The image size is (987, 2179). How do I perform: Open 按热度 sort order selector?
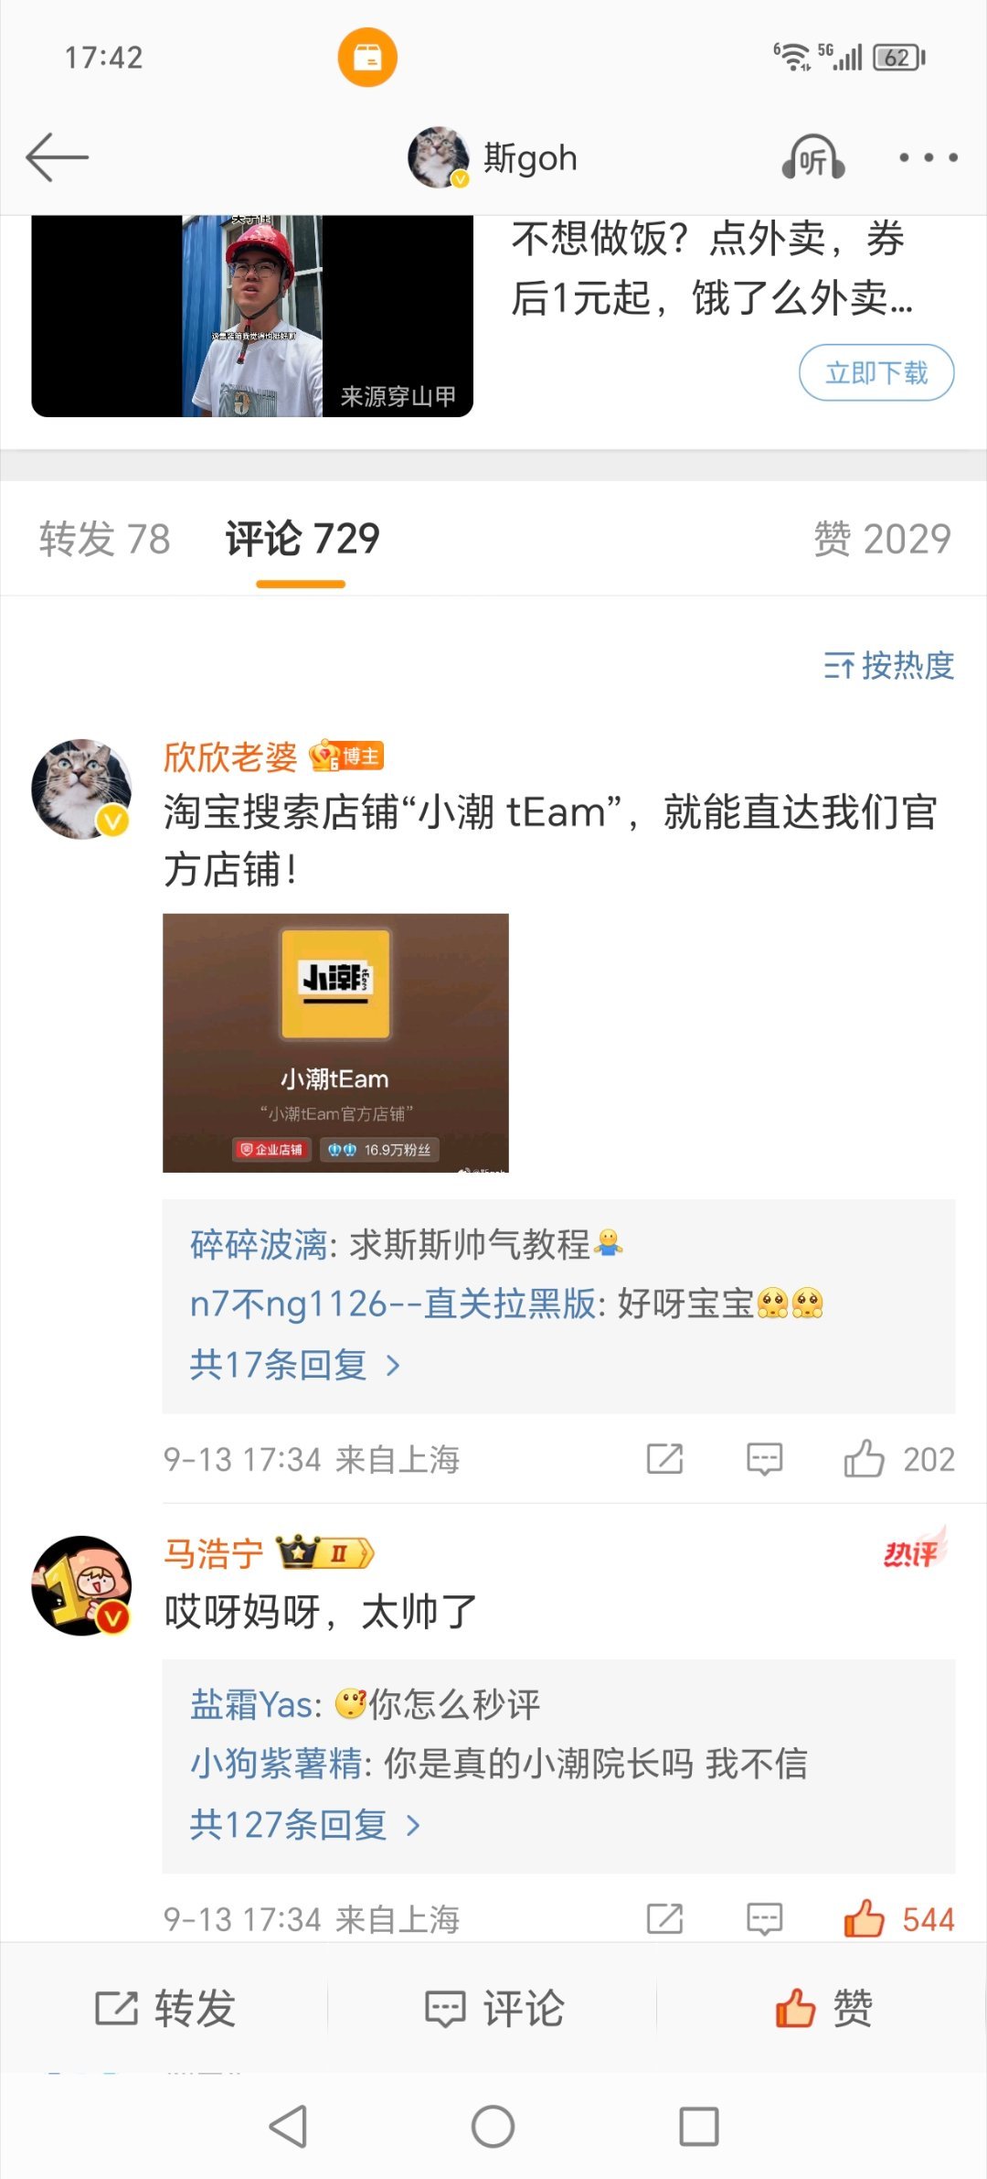[x=888, y=666]
